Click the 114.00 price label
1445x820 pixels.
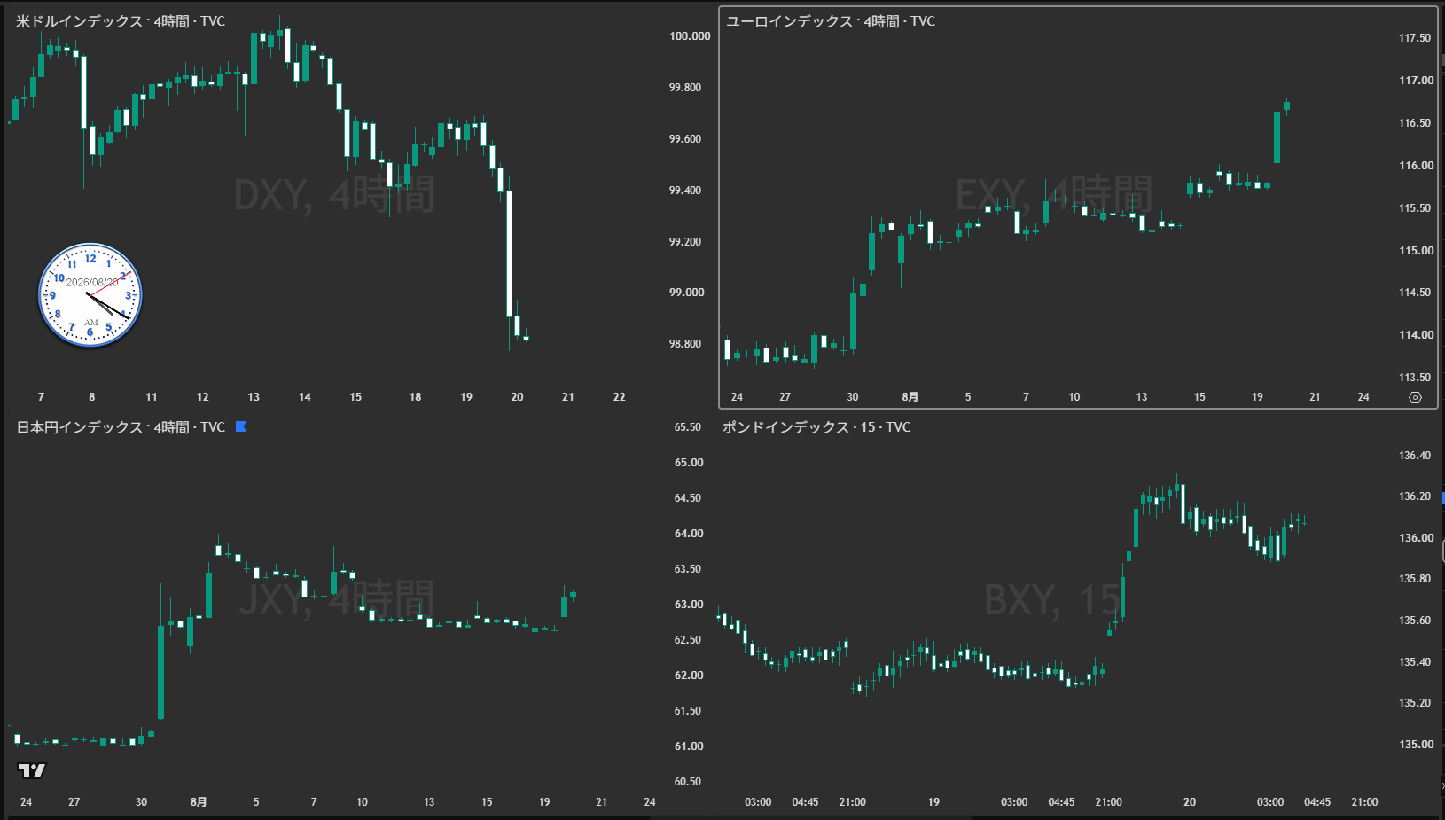pos(1416,335)
